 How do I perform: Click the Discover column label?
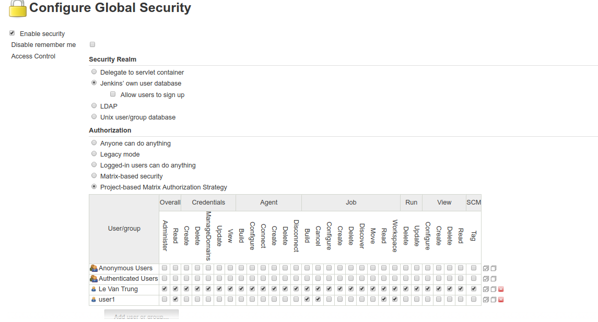coord(362,236)
